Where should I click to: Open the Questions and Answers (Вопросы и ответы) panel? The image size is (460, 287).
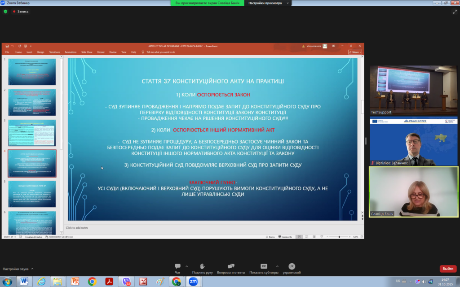pos(231,266)
